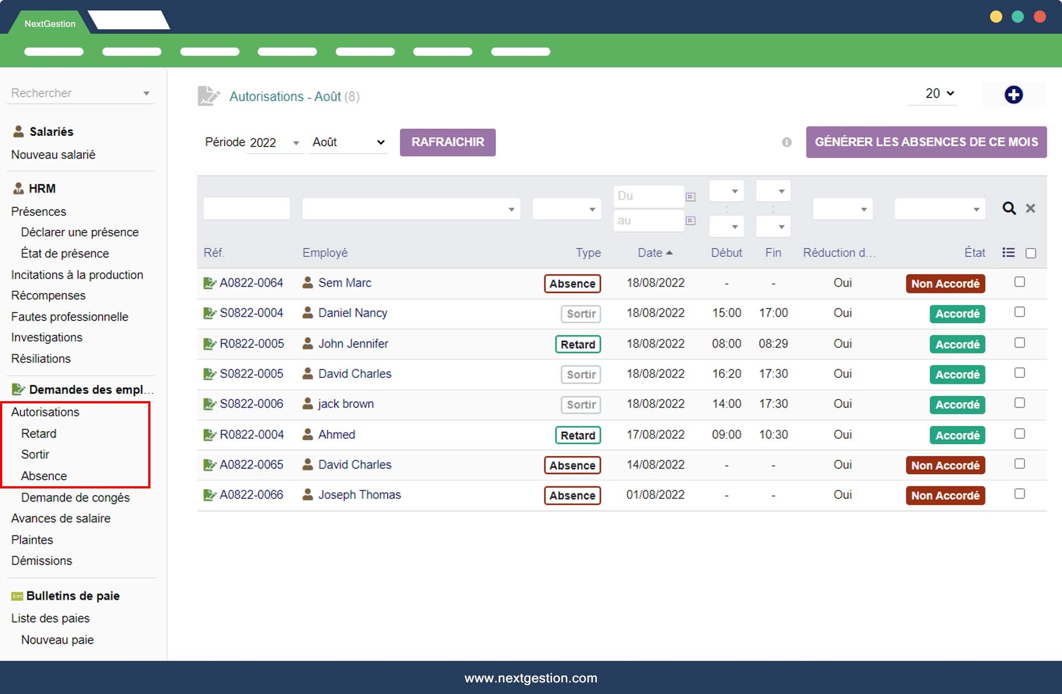Viewport: 1062px width, 694px height.
Task: Open the 'au' date calendar picker icon
Action: pos(690,221)
